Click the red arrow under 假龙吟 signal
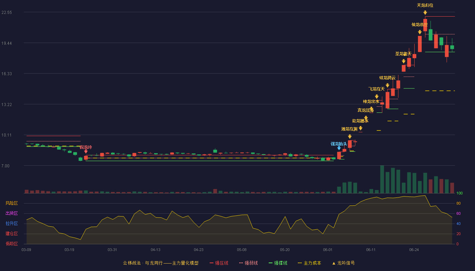The height and width of the screenshot is (271, 475). point(86,151)
